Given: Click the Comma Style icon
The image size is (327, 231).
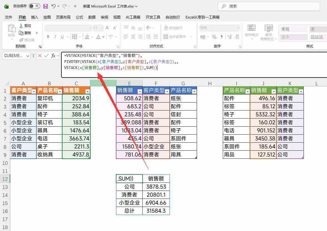Looking at the screenshot, I should (221, 37).
